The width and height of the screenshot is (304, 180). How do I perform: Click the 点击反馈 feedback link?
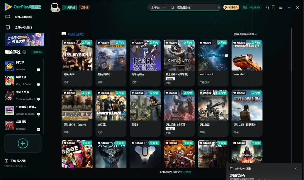[x=185, y=172]
